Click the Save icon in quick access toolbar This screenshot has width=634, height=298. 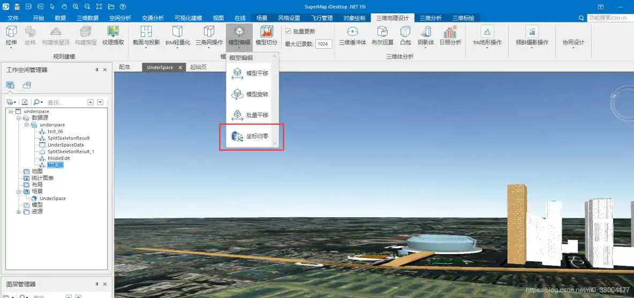(17, 7)
